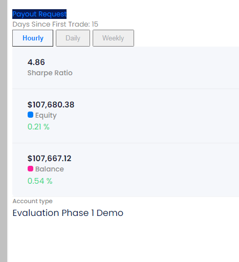239x262 pixels.
Task: Click the blue Equity color swatch
Action: [30, 115]
